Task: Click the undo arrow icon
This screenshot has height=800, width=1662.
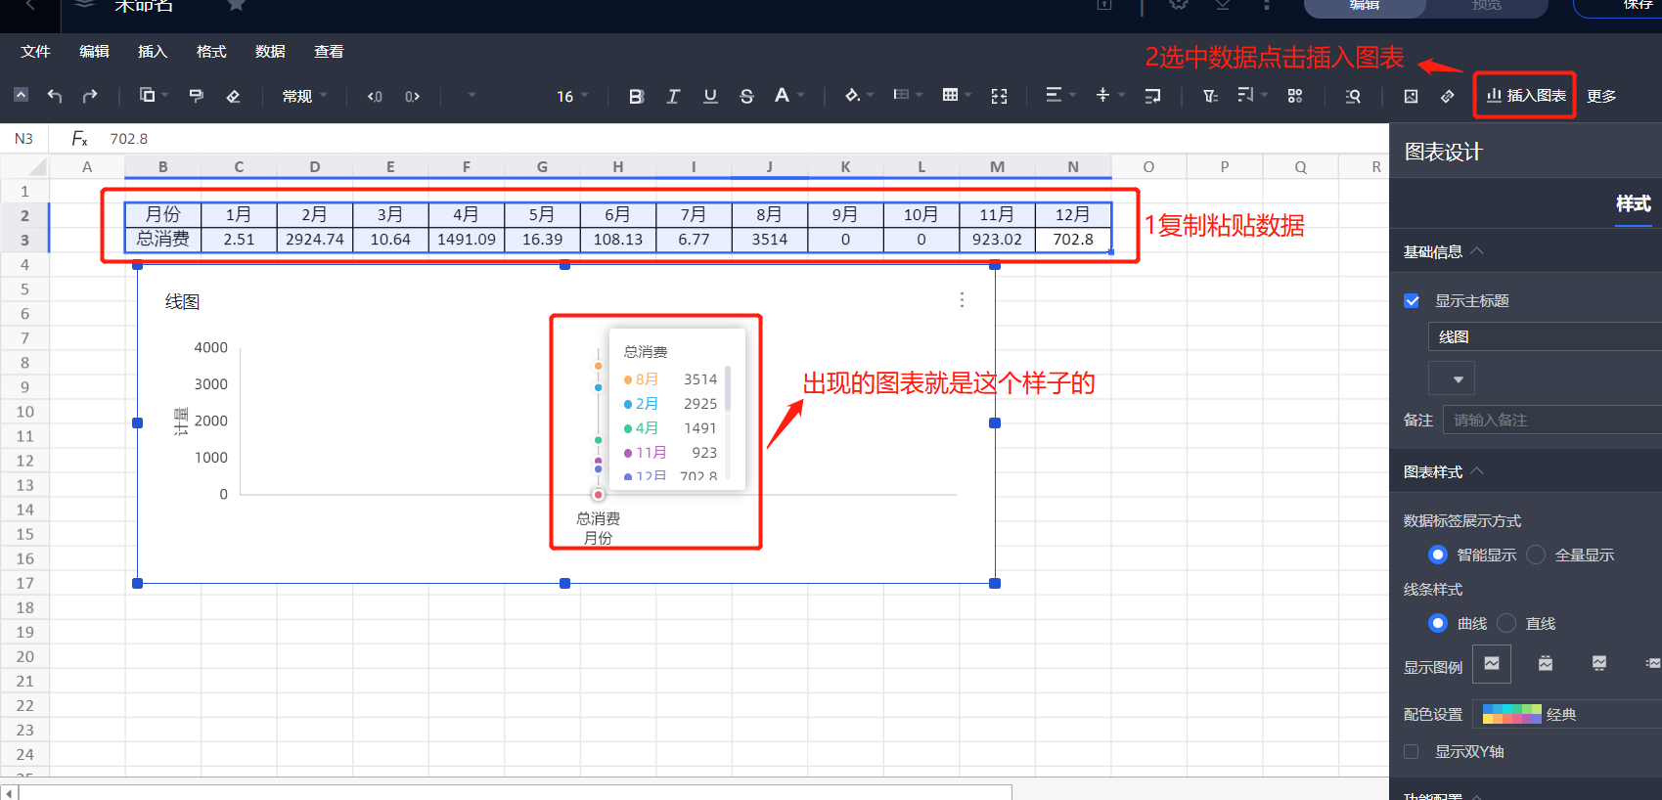Action: point(55,96)
